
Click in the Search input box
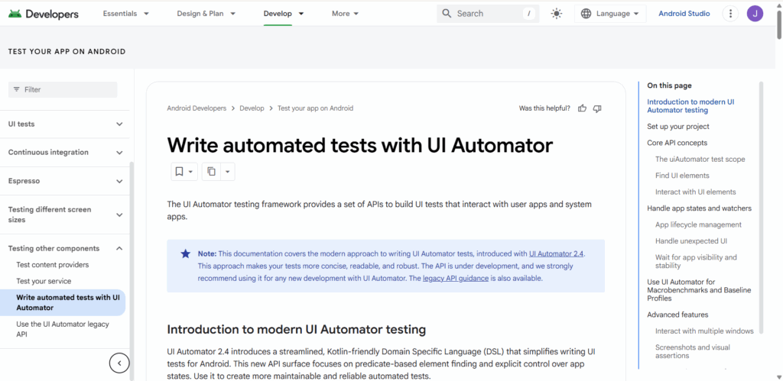coord(487,14)
